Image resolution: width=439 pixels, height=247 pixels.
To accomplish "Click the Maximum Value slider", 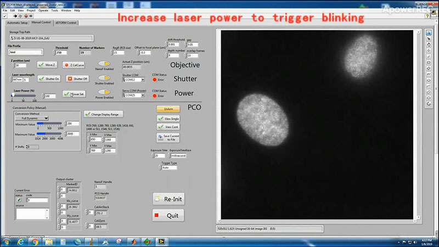I will click(49, 133).
